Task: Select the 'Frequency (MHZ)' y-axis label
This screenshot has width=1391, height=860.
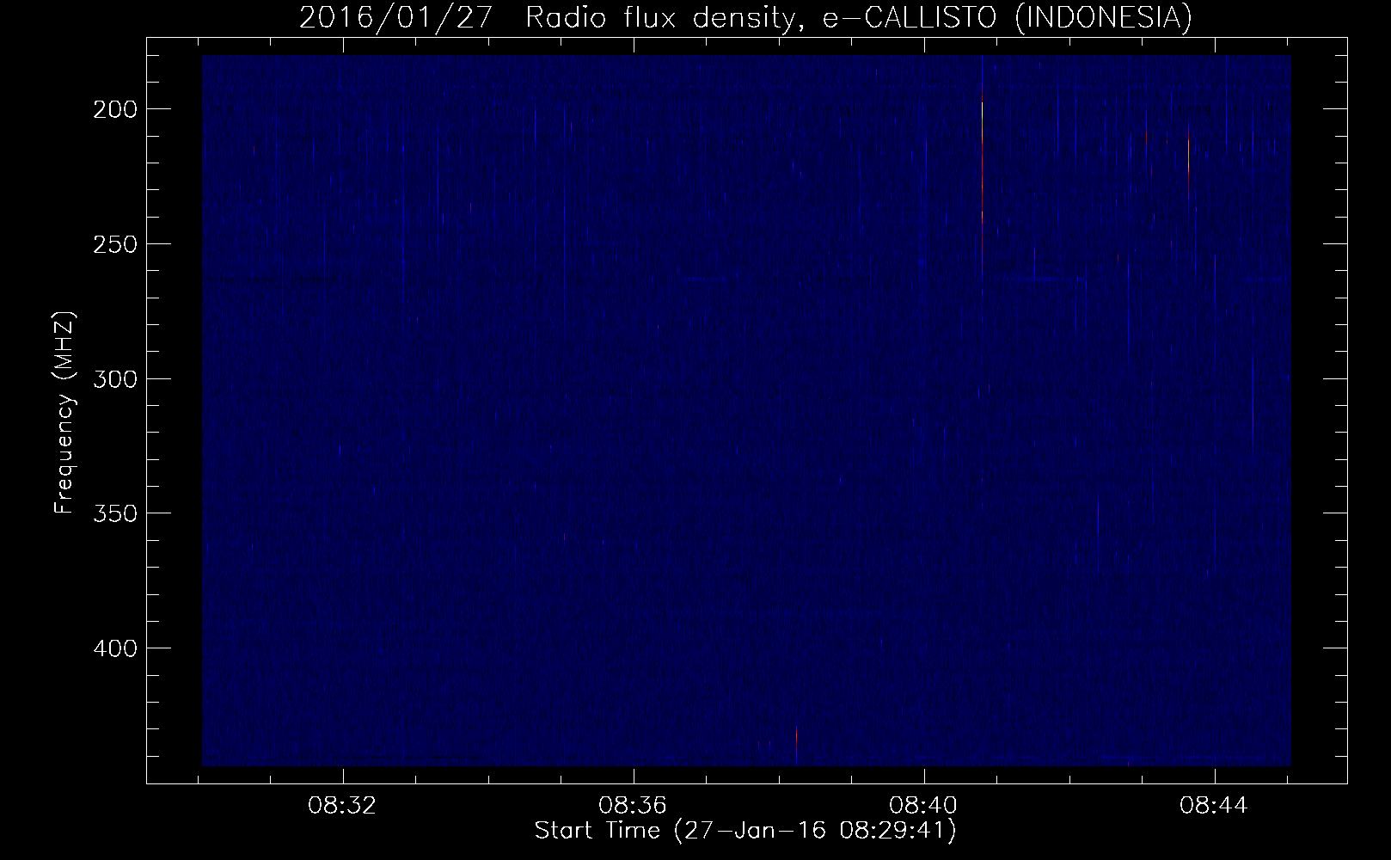Action: point(64,414)
